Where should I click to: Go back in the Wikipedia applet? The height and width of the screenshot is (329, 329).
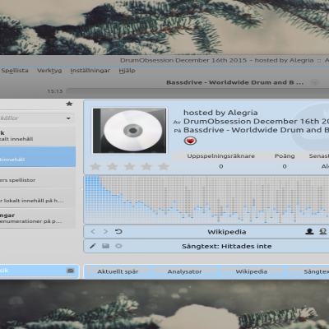click(93, 232)
